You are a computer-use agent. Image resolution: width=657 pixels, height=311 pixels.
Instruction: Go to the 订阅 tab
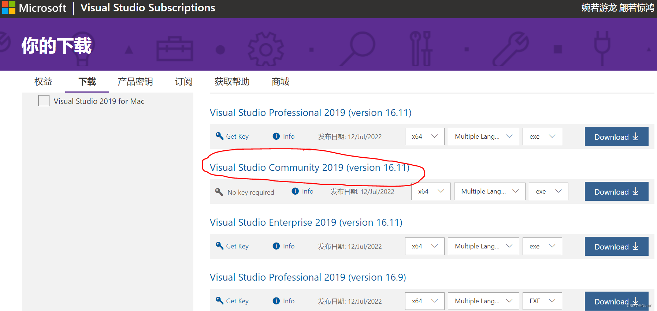tap(183, 82)
